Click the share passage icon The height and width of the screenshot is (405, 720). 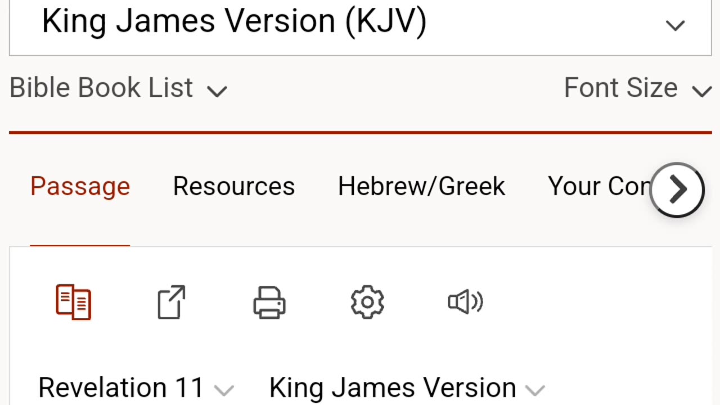point(171,302)
